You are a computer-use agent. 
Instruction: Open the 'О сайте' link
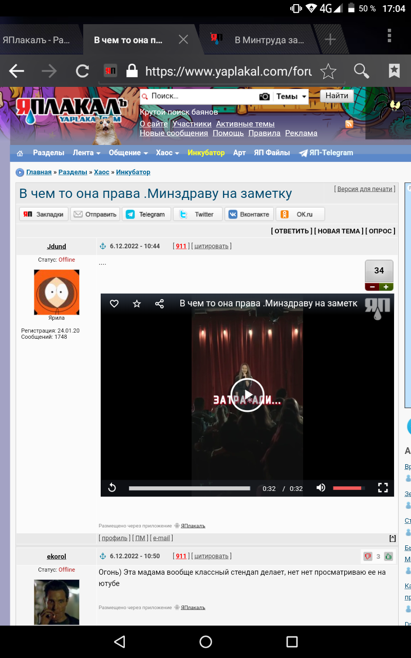click(154, 124)
